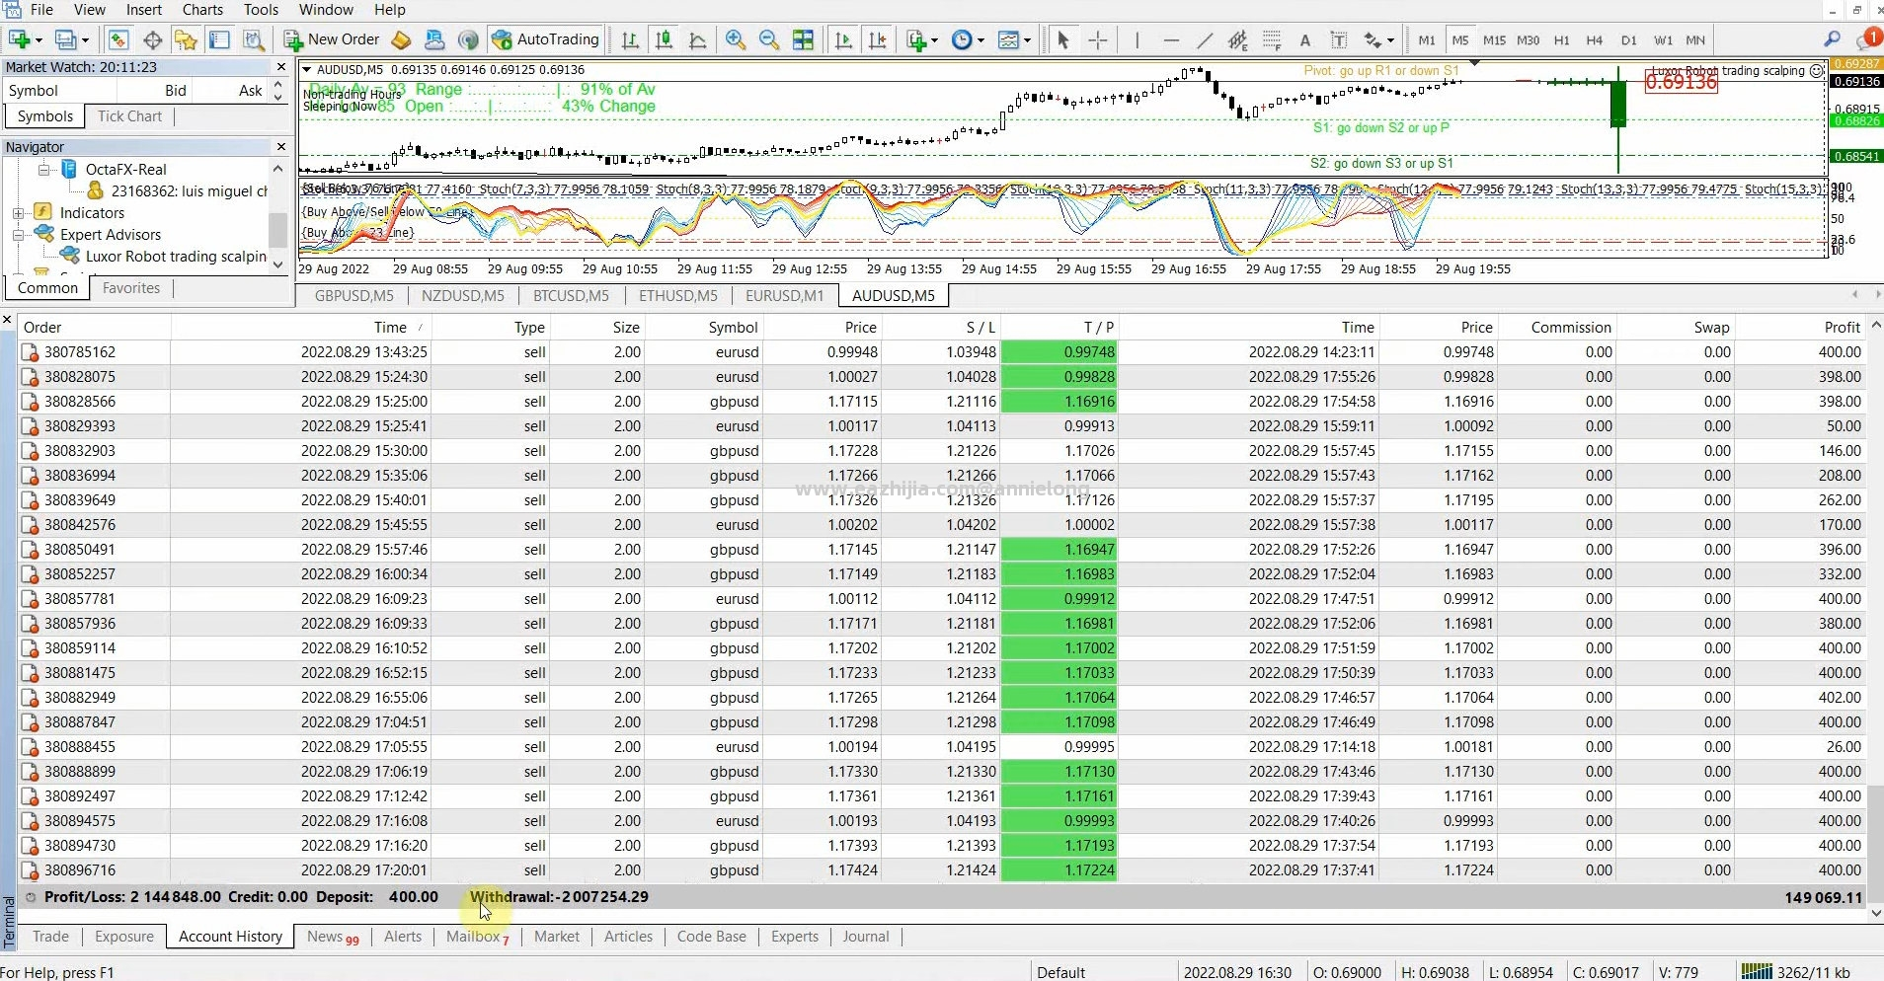Open the search magnifier in top right

(1832, 40)
